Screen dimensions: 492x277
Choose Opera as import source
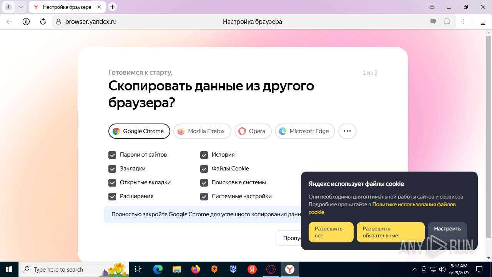253,131
